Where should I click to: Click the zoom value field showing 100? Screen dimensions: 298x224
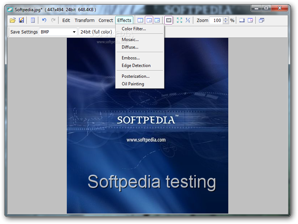[x=216, y=20]
